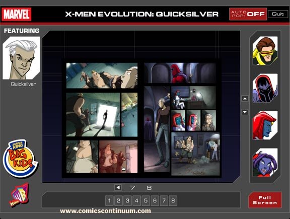Select the Mystique character portrait
The height and width of the screenshot is (219, 290).
point(265,125)
